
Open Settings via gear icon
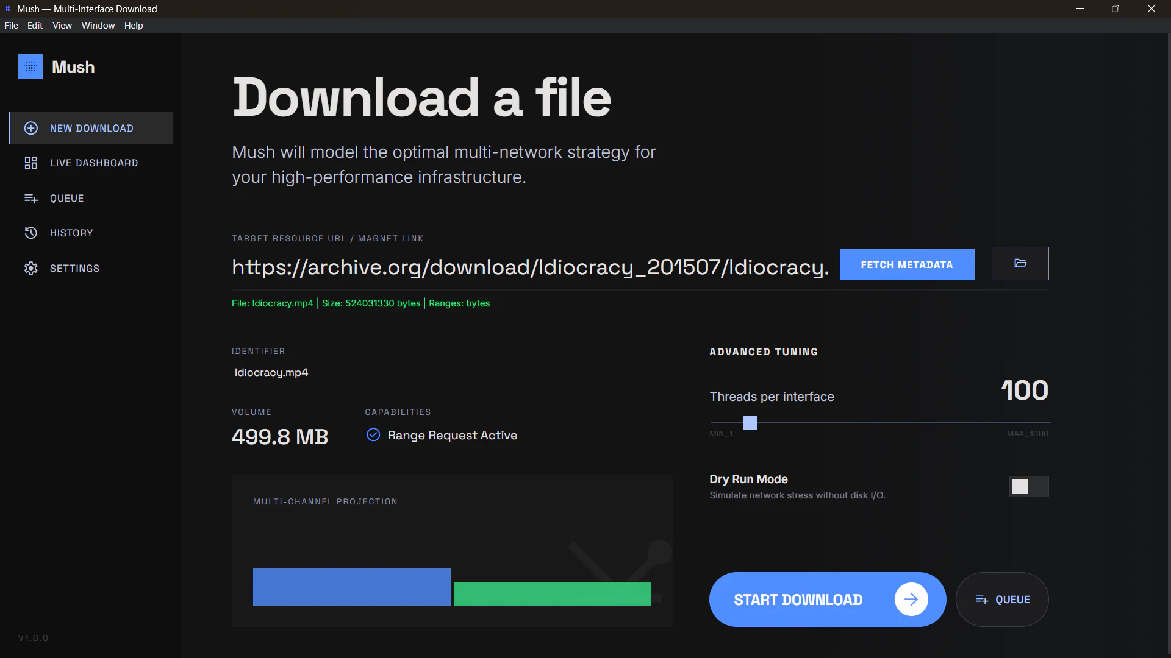pos(31,268)
